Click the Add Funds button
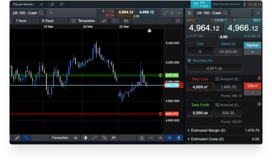Image resolution: width=272 pixels, height=163 pixels. pos(200,4)
